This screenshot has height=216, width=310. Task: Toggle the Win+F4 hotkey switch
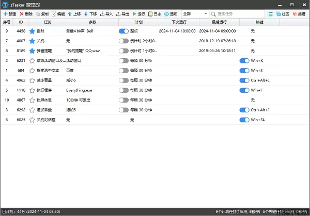[244, 120]
